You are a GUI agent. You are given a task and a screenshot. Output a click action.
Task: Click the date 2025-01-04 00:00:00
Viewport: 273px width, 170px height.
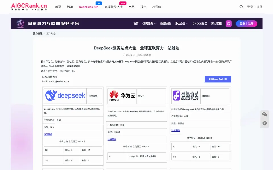coord(138,55)
